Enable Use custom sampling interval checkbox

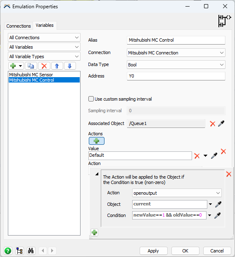coord(91,99)
